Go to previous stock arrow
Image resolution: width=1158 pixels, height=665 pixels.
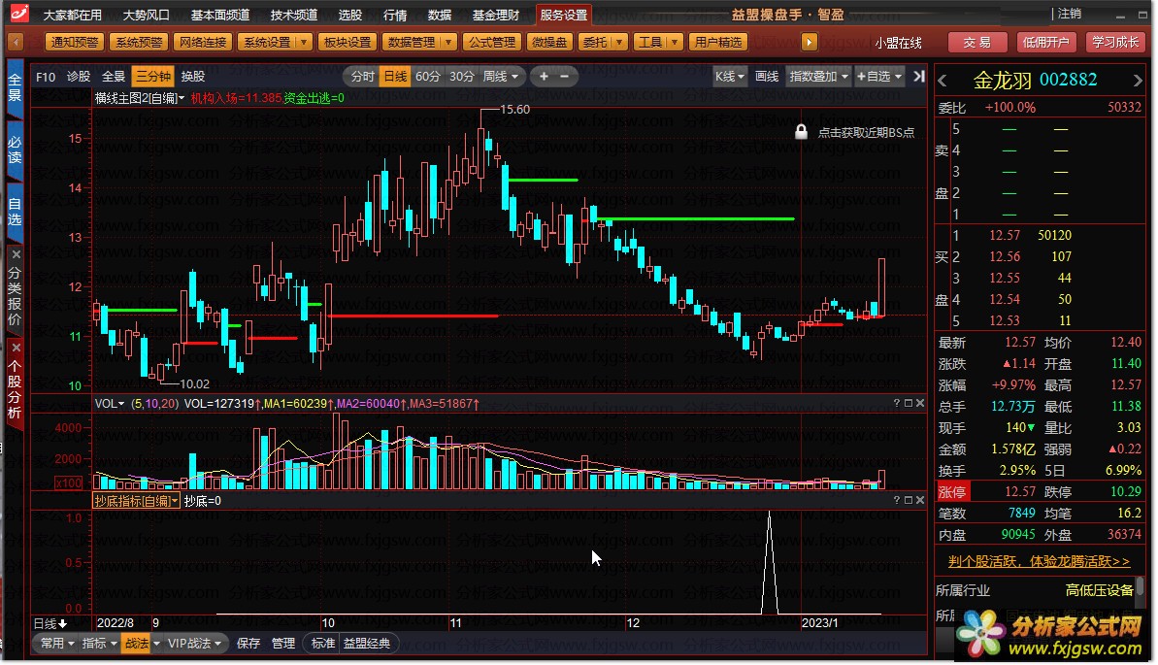pyautogui.click(x=943, y=81)
